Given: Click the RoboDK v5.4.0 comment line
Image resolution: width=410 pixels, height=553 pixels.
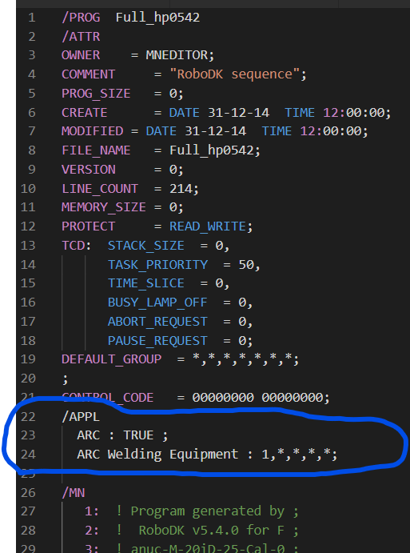Looking at the screenshot, I should pos(208,530).
